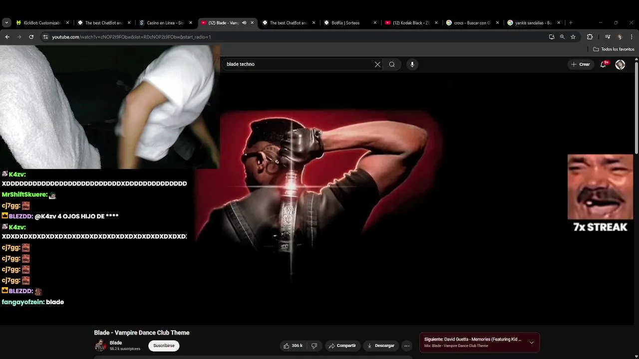Open the browser extensions puzzle icon
Viewport: 639px width, 359px height.
pos(590,37)
